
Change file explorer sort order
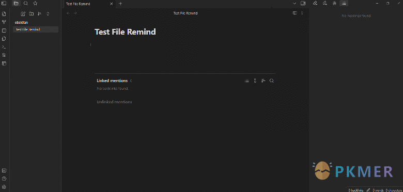click(39, 14)
